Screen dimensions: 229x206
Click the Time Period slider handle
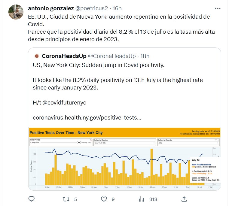click(x=78, y=143)
